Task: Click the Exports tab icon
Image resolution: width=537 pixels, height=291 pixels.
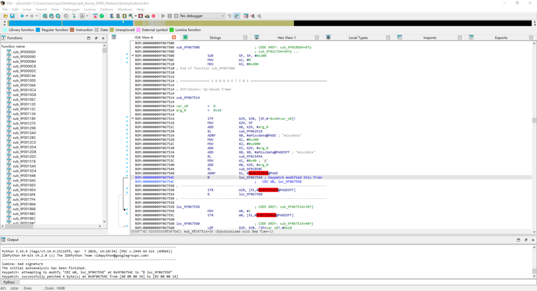Action: pyautogui.click(x=471, y=37)
